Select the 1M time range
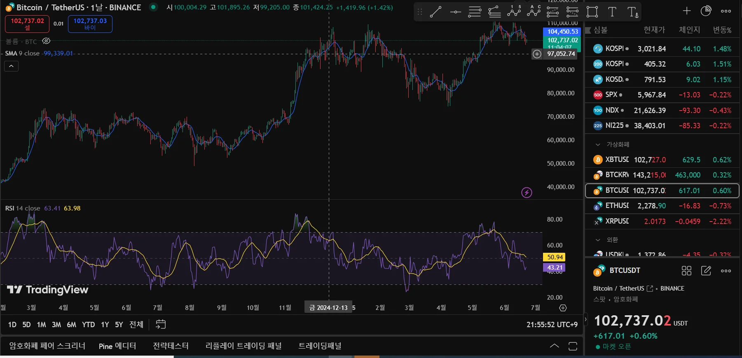This screenshot has height=358, width=742. point(41,325)
